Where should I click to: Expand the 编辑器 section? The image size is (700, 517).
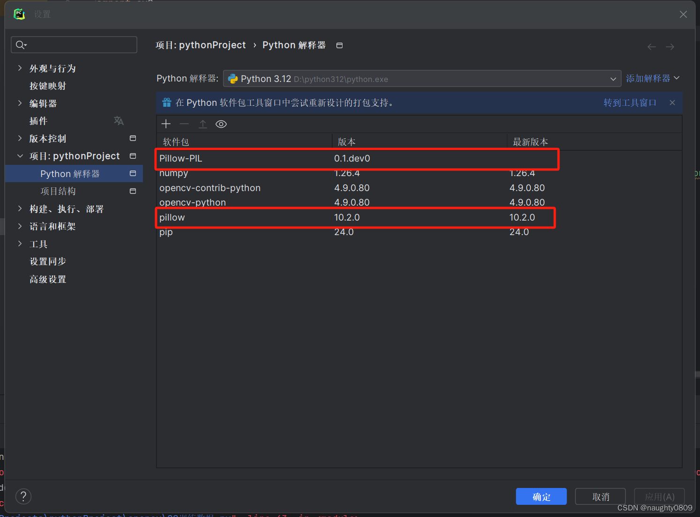pos(20,103)
